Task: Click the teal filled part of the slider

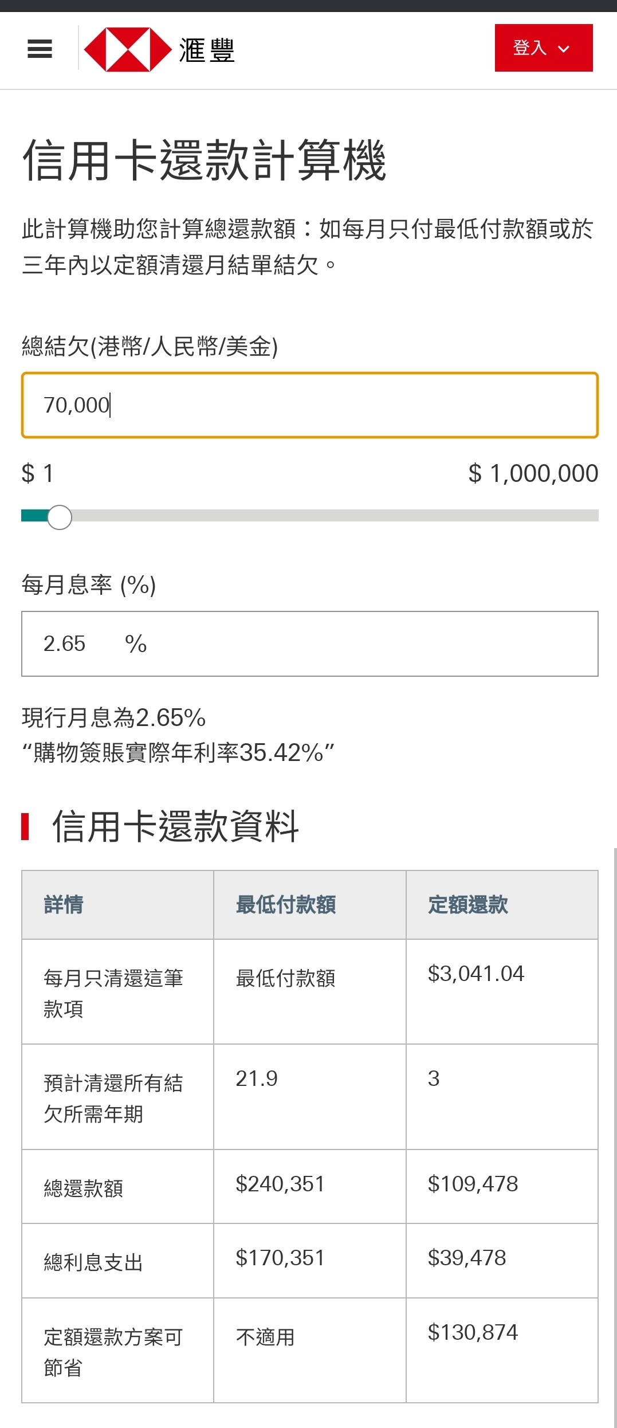Action: click(34, 516)
